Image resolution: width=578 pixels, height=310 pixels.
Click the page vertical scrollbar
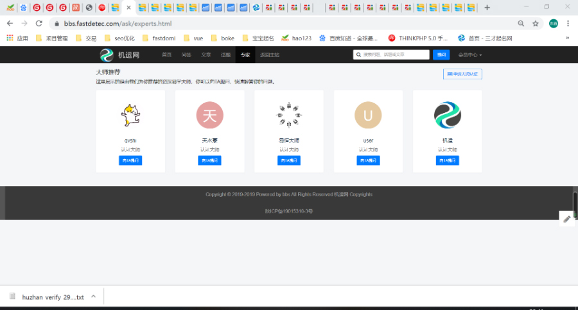point(575,205)
